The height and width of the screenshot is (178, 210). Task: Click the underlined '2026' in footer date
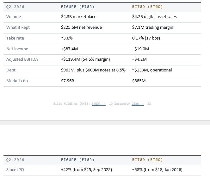point(135,104)
